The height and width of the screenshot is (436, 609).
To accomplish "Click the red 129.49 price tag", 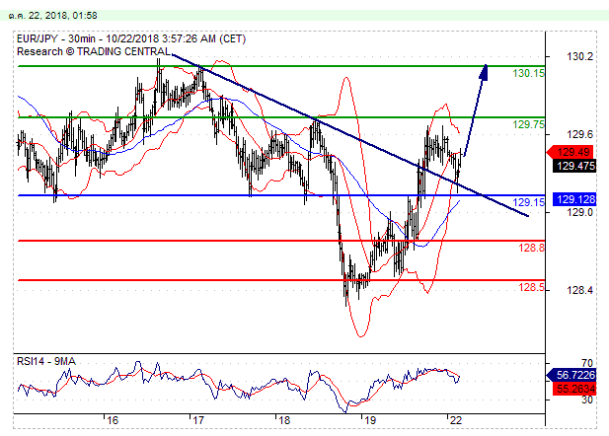I will [571, 152].
